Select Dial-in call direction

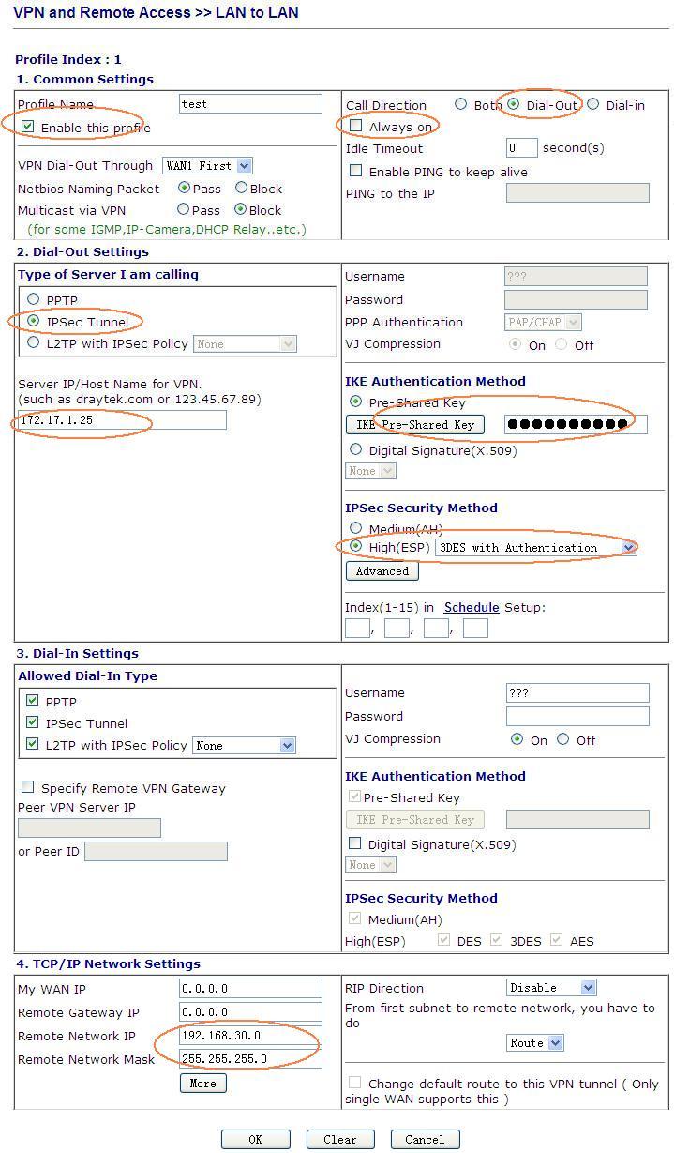593,104
